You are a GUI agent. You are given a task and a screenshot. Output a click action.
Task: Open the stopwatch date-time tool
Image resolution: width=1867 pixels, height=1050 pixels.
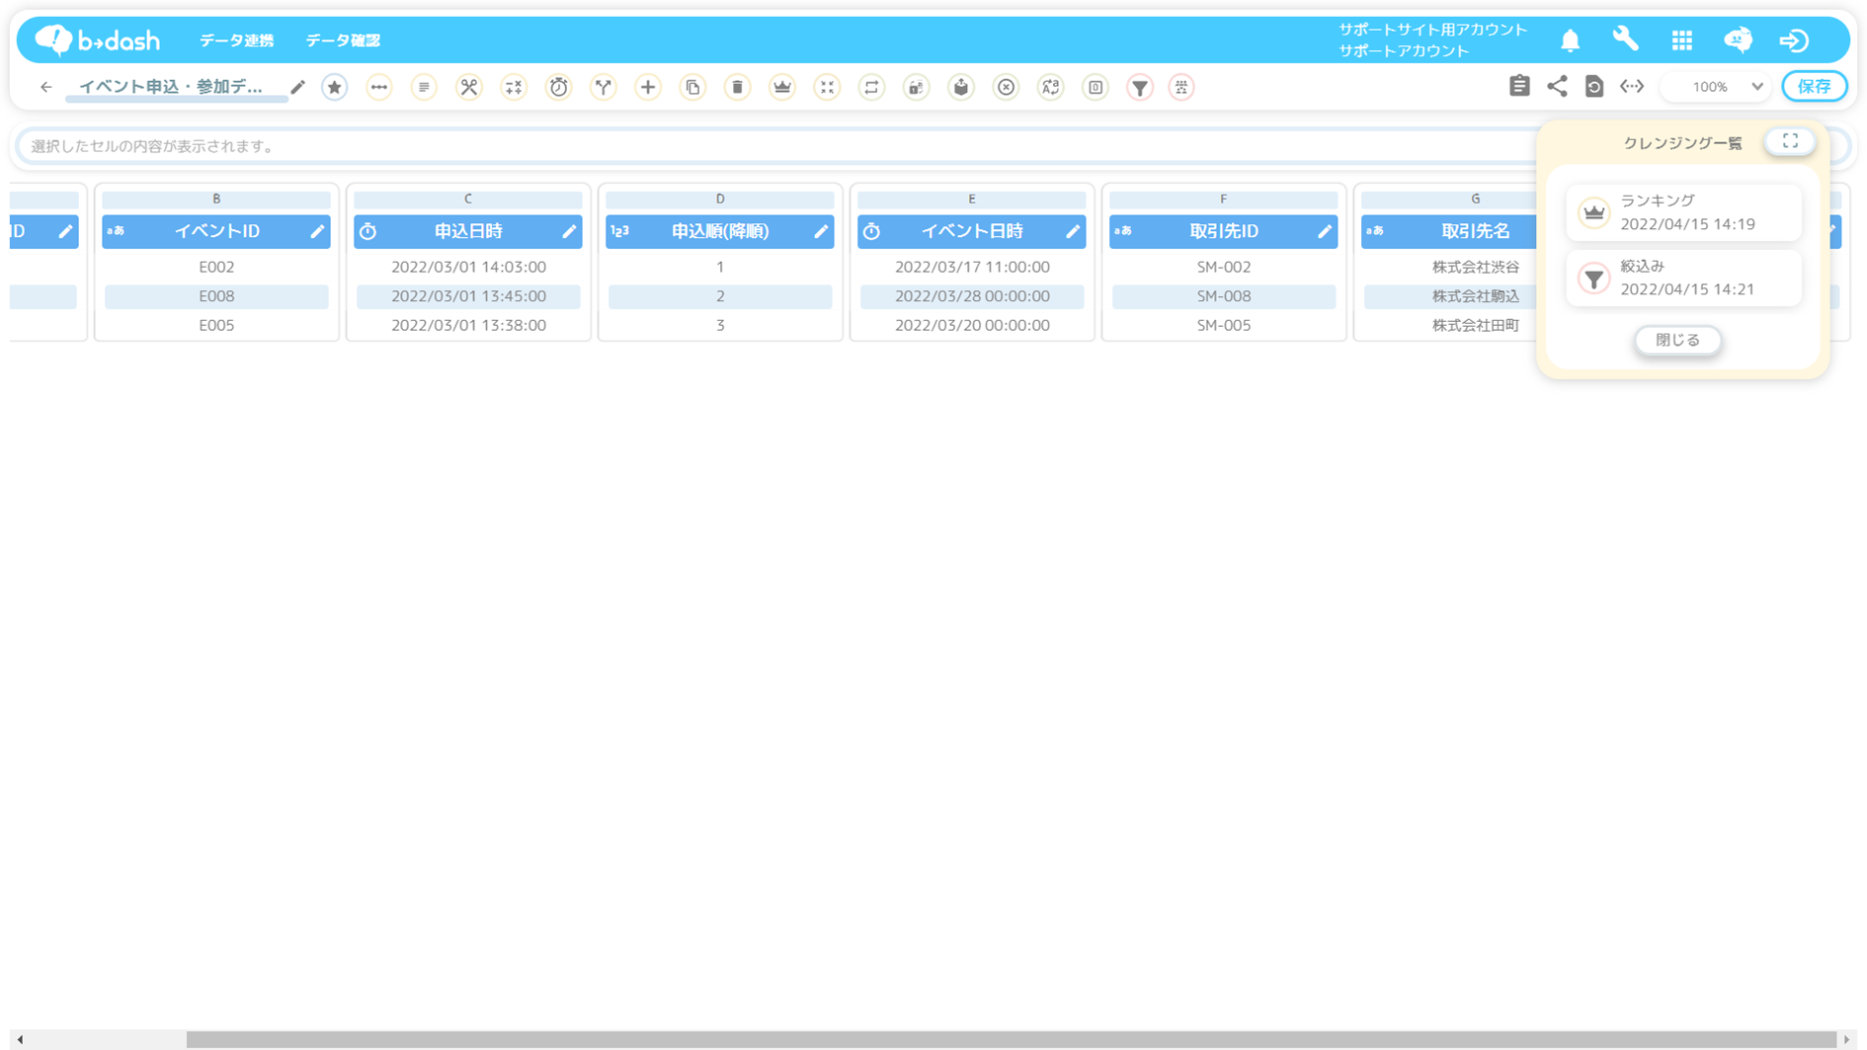point(559,87)
